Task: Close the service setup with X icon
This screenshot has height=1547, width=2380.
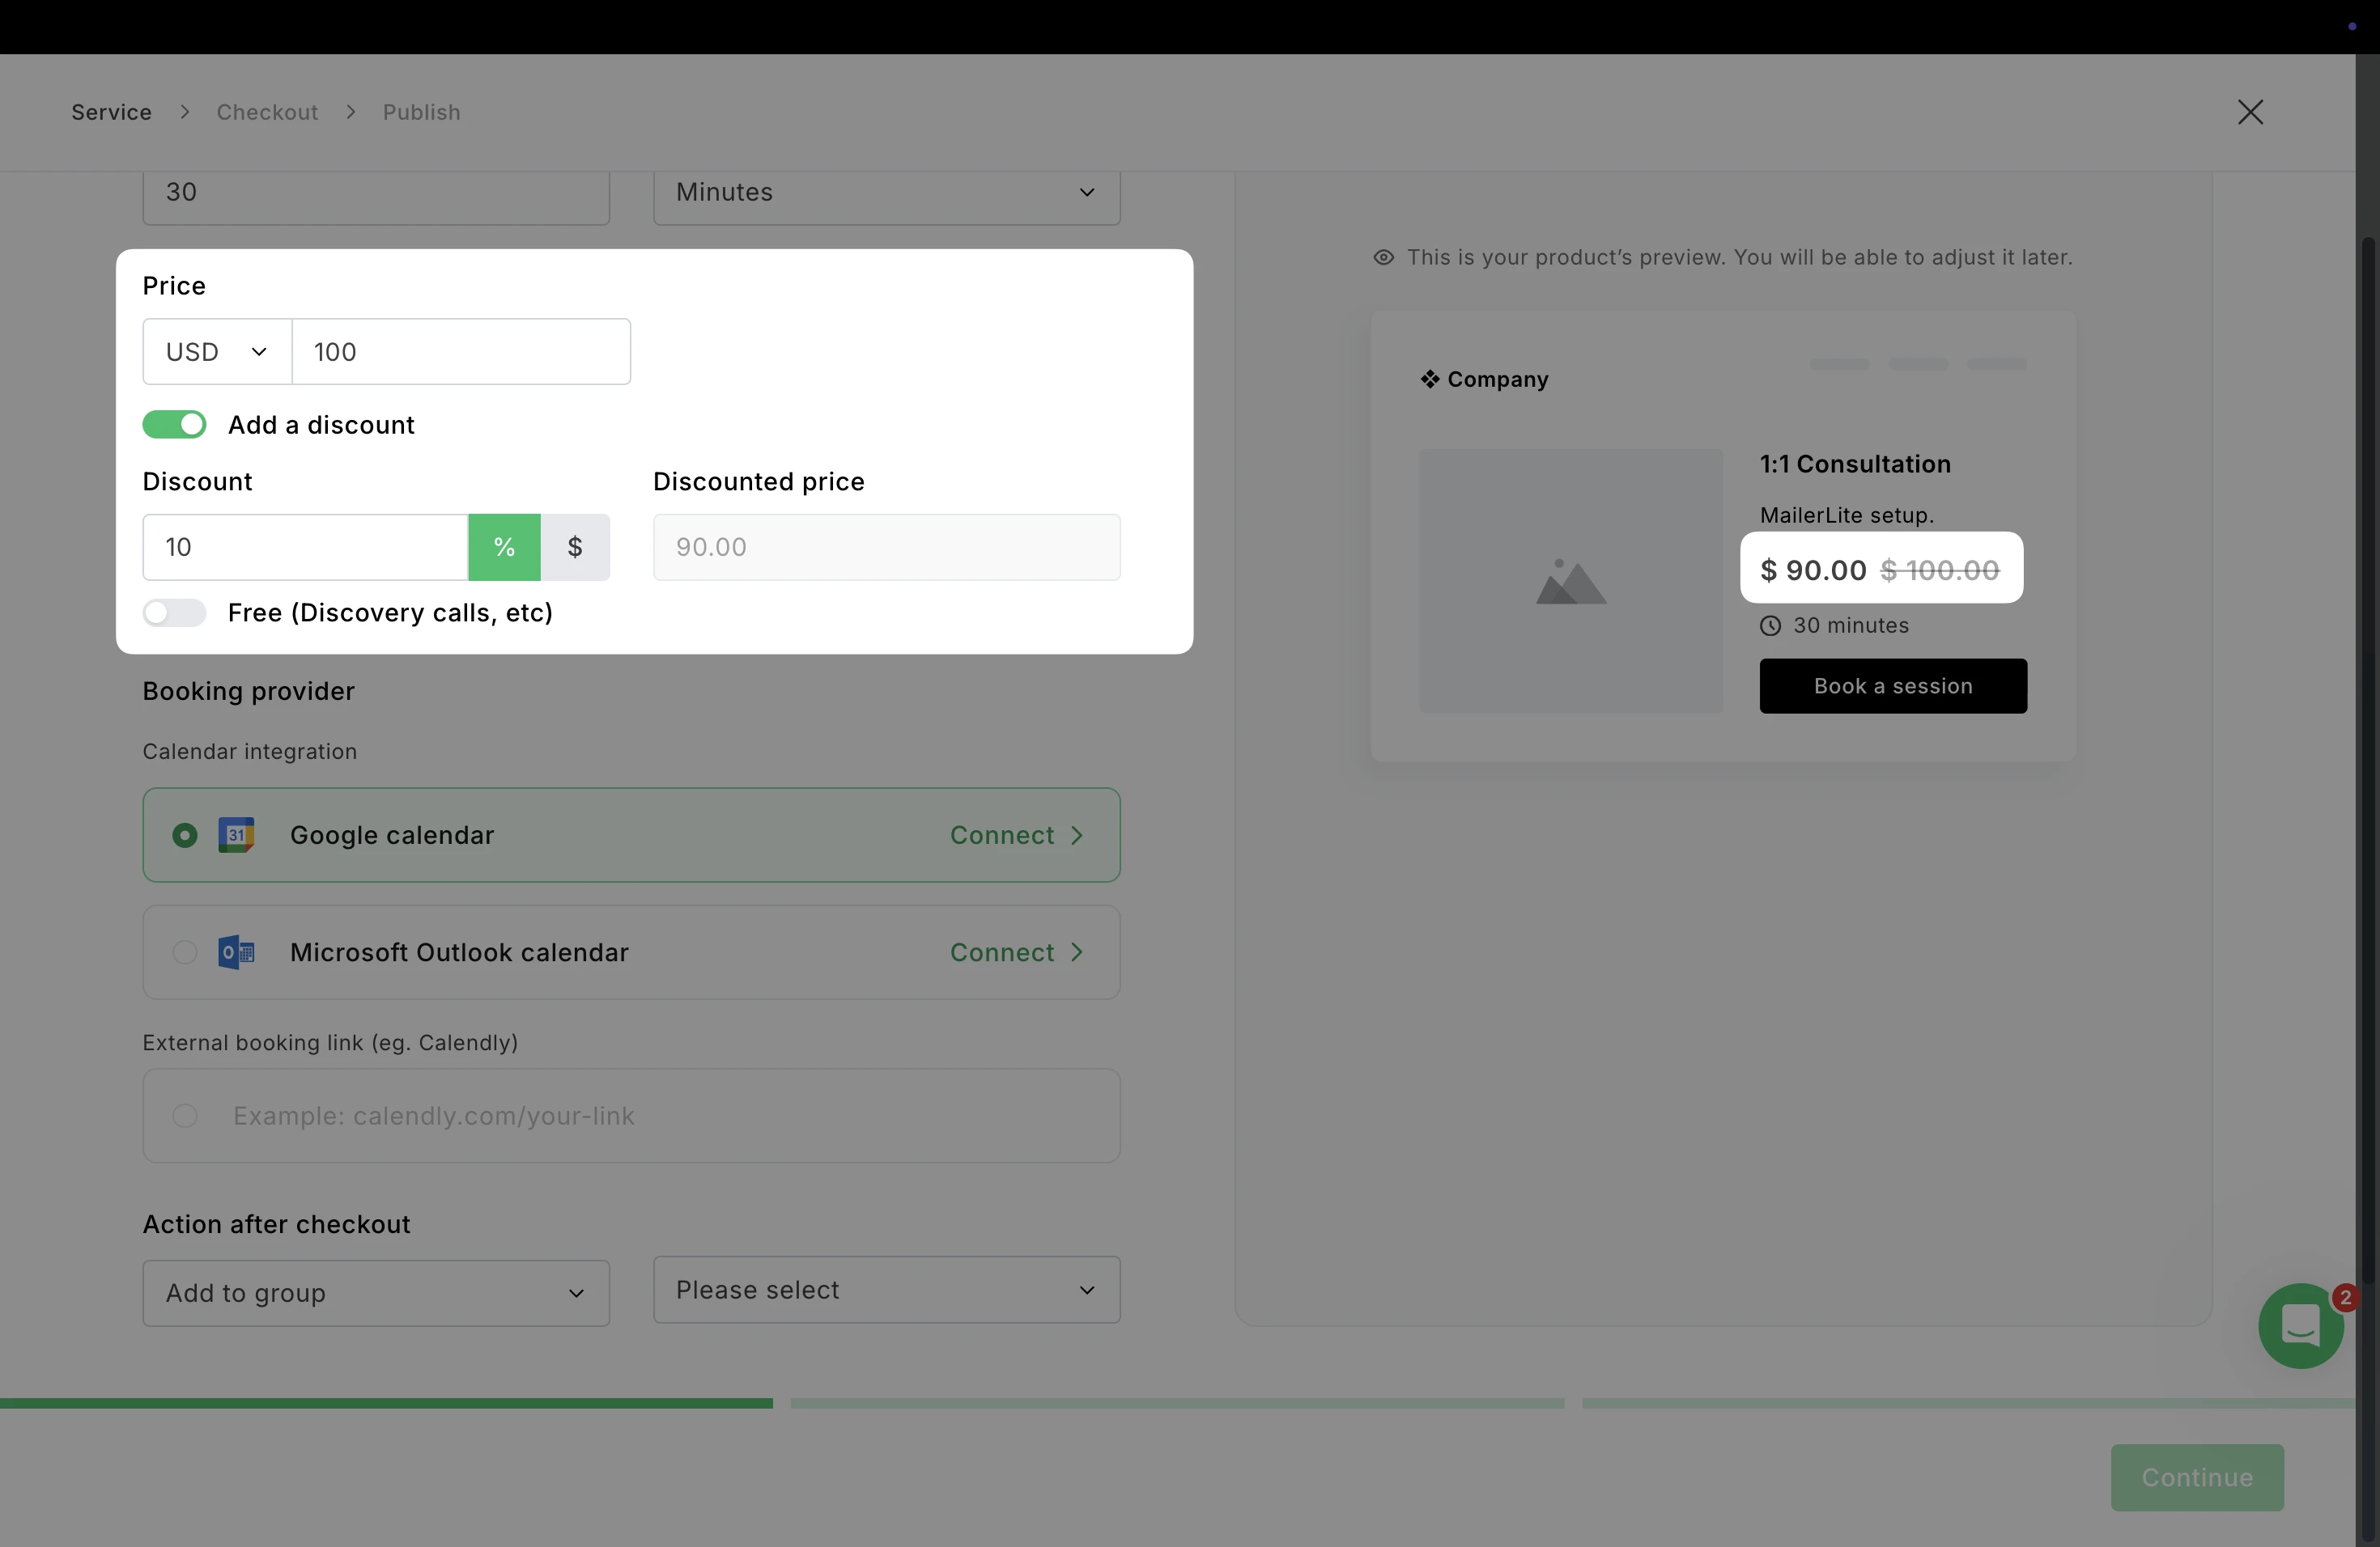Action: pos(2250,112)
